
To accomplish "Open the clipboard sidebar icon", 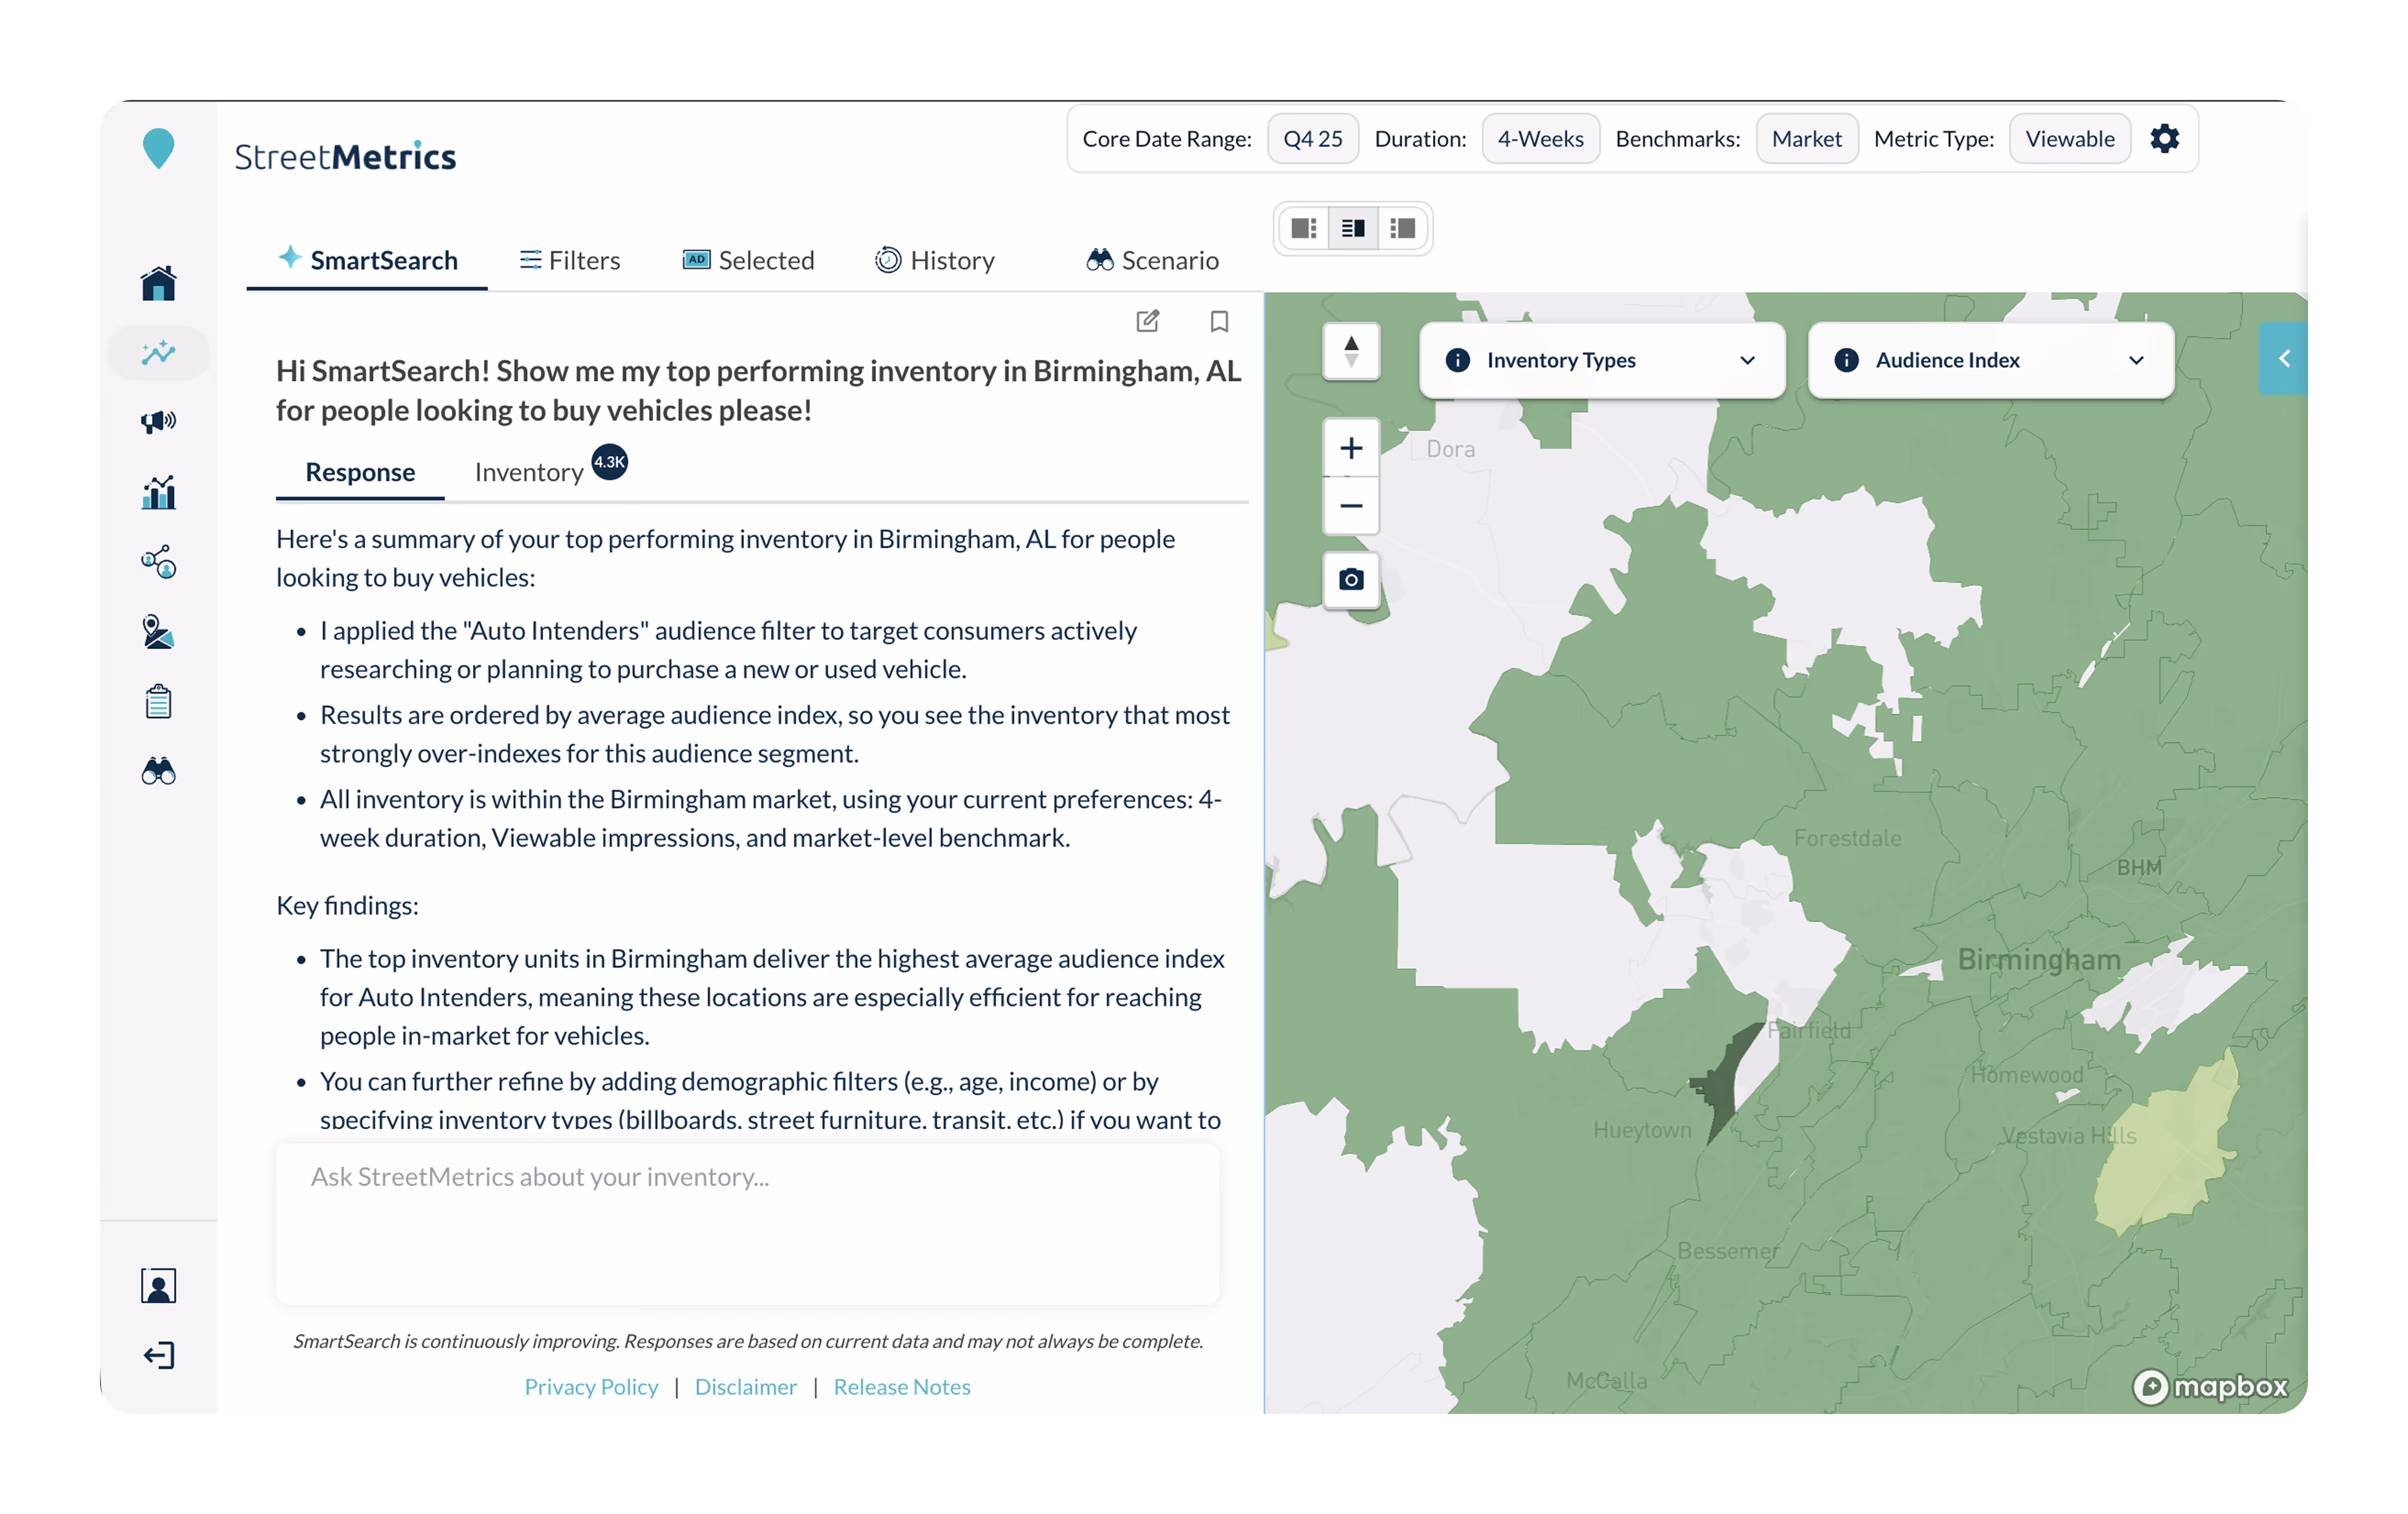I will tap(158, 701).
